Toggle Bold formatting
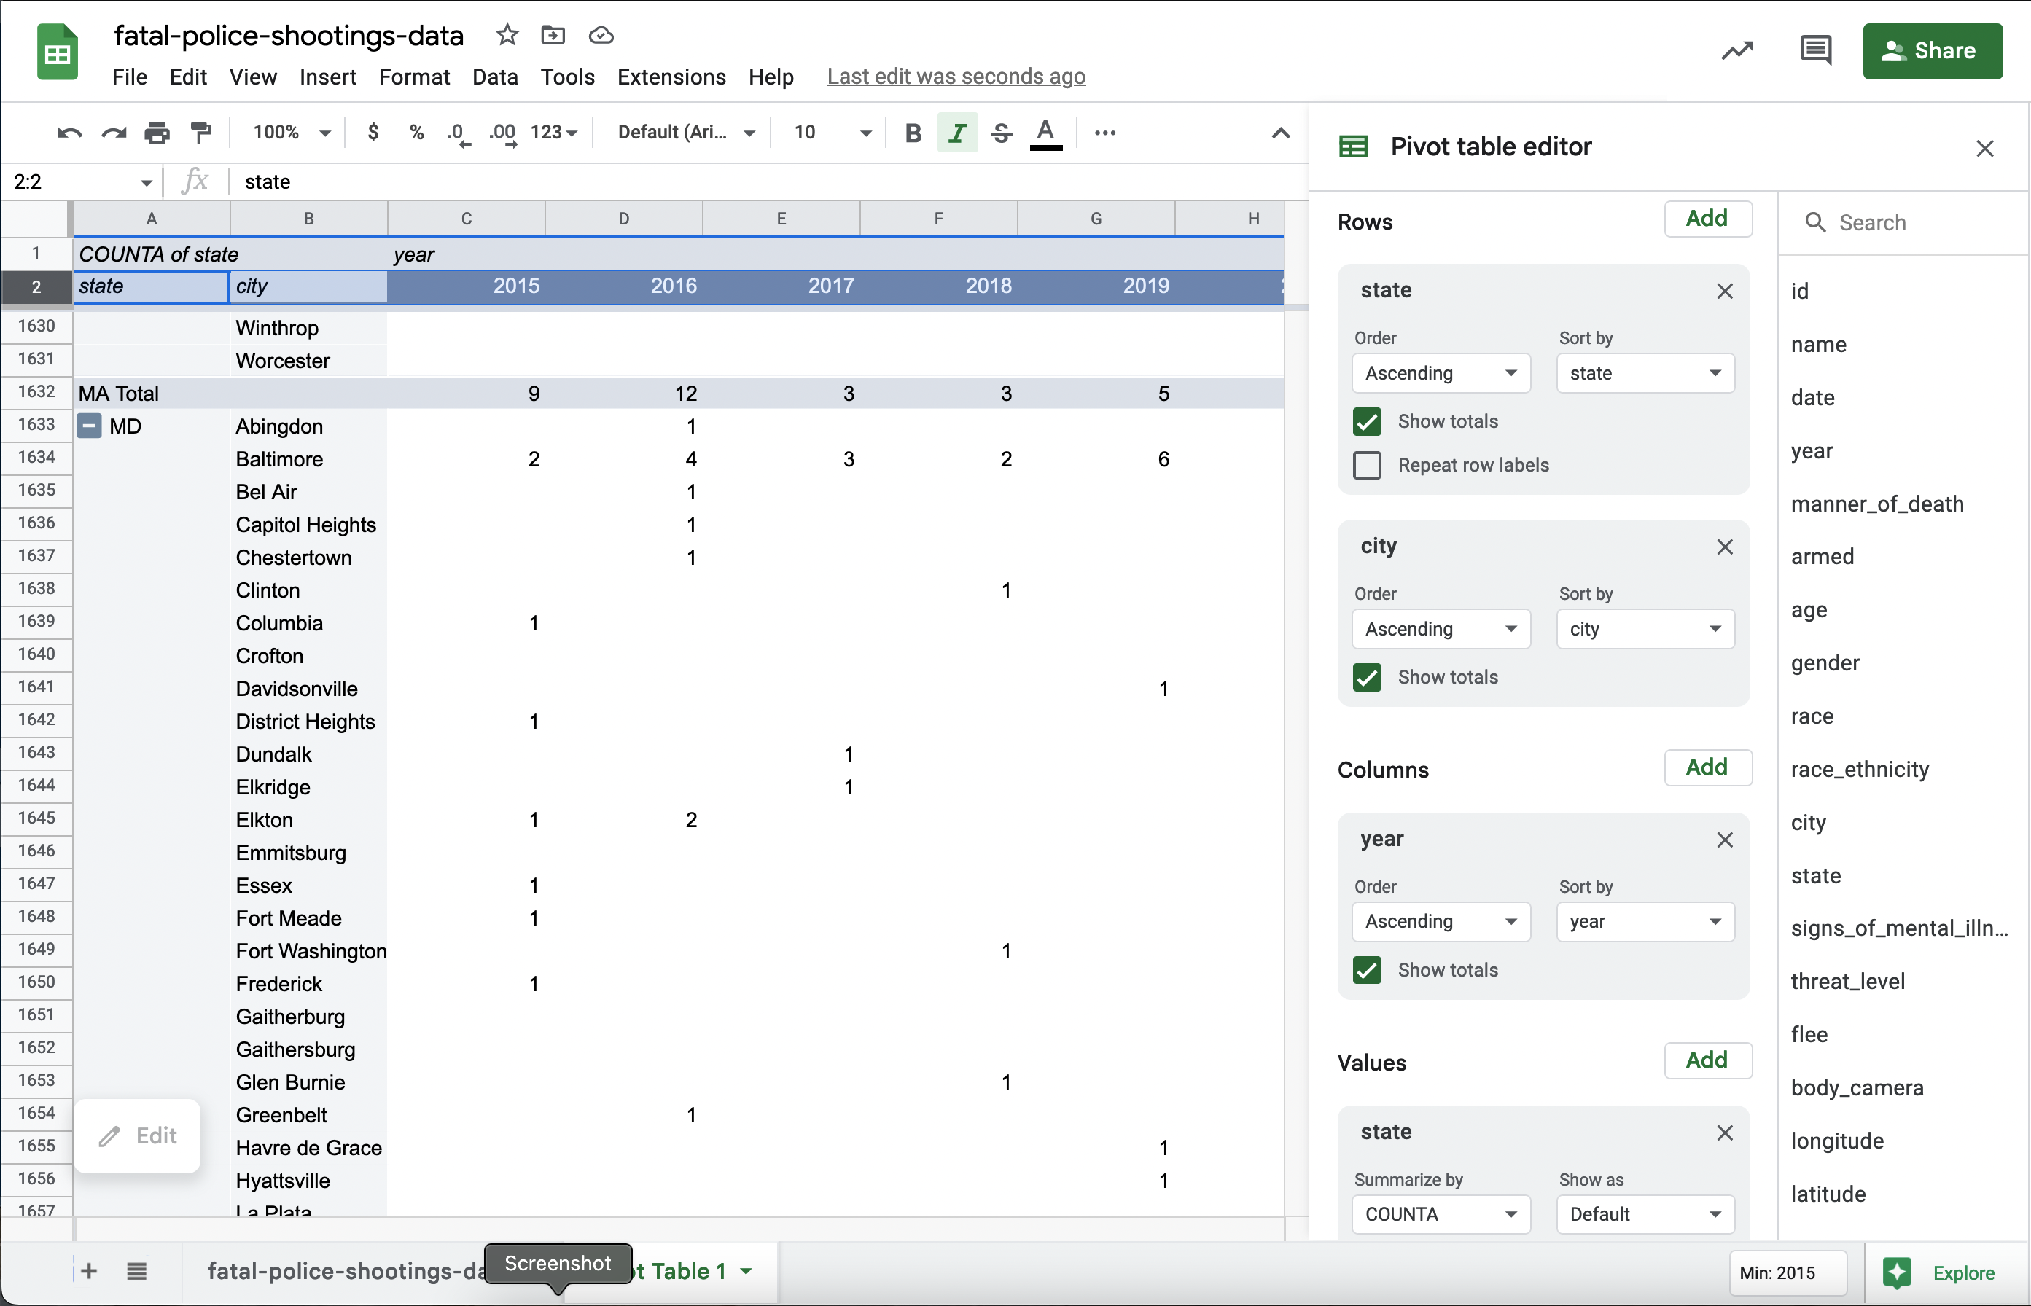The image size is (2031, 1306). point(913,133)
